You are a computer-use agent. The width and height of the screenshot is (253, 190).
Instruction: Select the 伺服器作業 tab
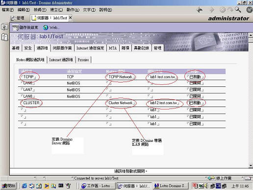click(x=62, y=48)
